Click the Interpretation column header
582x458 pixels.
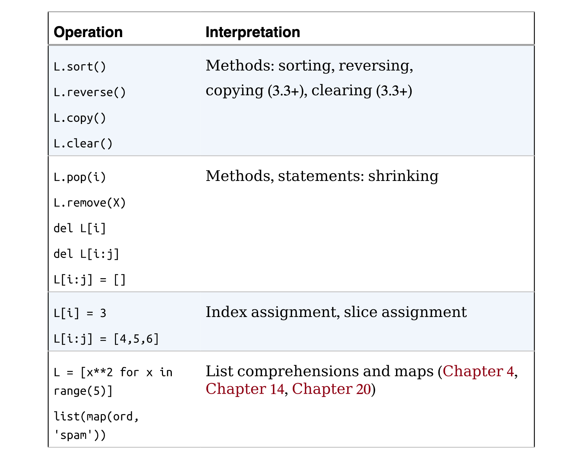252,32
